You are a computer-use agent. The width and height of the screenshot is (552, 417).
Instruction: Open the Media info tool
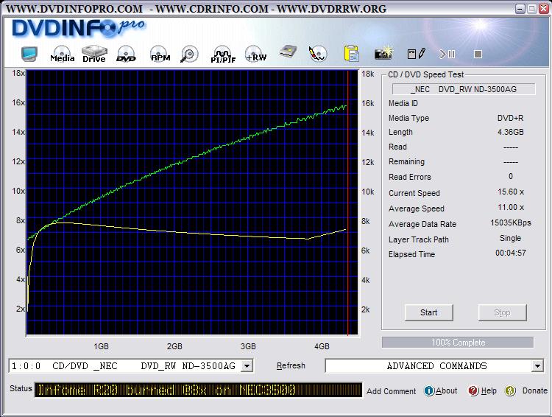[62, 55]
